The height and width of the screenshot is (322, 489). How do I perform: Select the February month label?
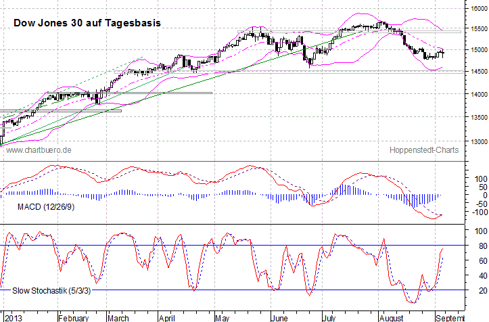74,318
